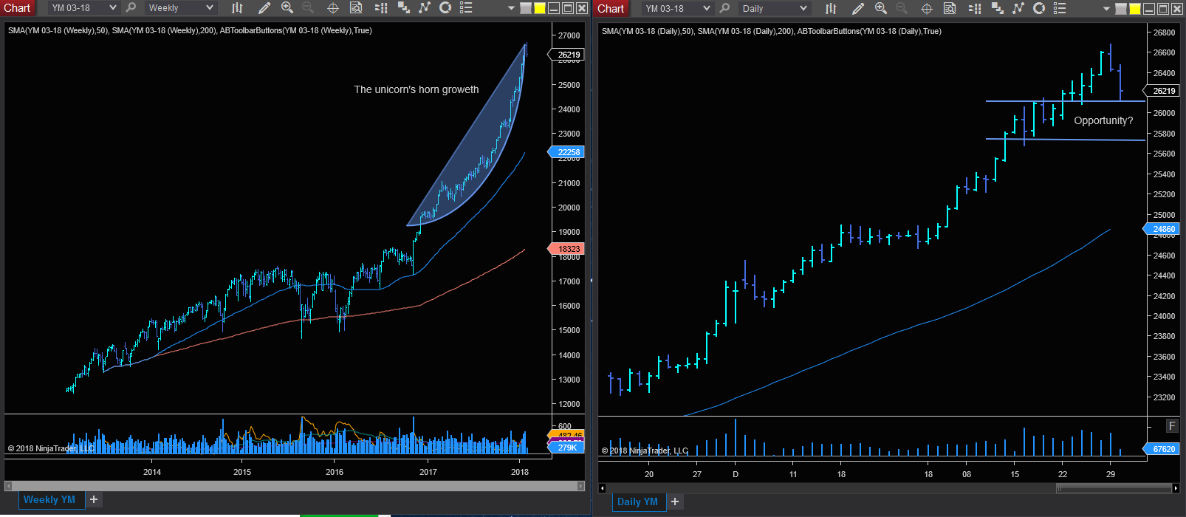Add new tab next to Daily YM
Screen dimensions: 1186x517
click(674, 501)
